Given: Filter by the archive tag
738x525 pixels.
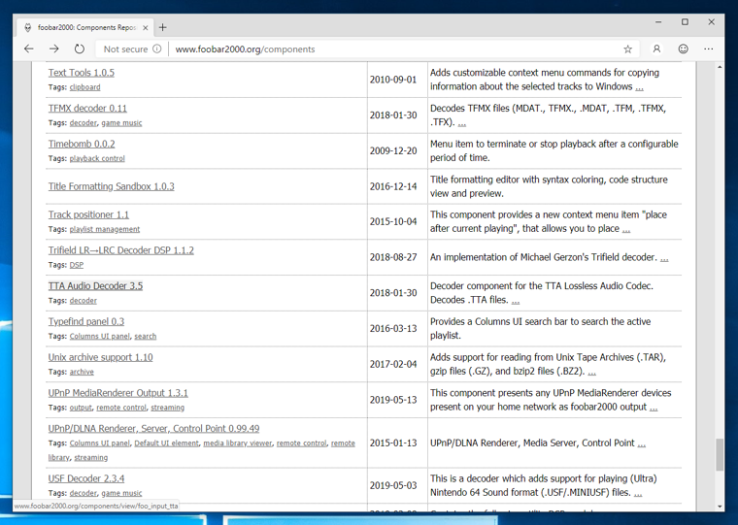Looking at the screenshot, I should [x=82, y=372].
